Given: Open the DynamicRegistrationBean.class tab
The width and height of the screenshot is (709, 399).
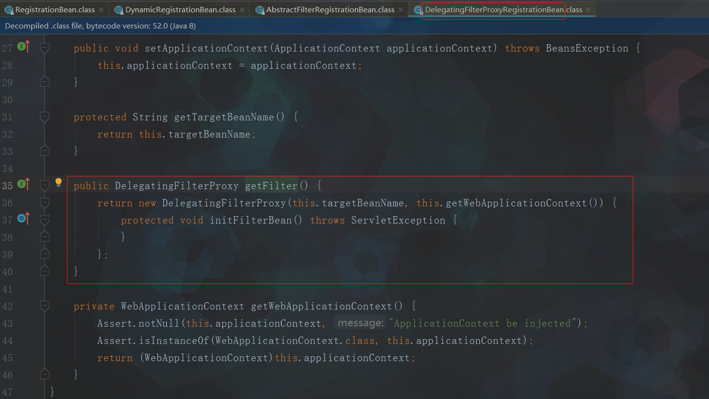Looking at the screenshot, I should tap(180, 10).
